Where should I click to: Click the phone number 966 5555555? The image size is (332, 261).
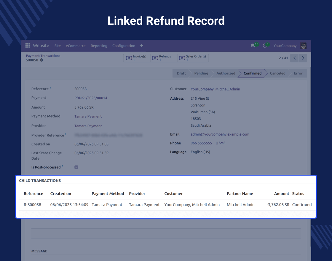tap(201, 143)
